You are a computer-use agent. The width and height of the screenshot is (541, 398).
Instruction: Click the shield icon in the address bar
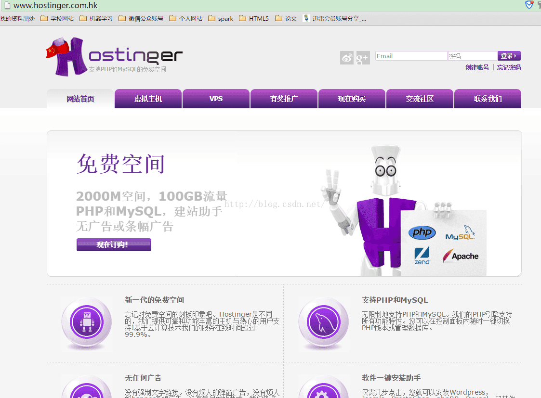pos(529,5)
